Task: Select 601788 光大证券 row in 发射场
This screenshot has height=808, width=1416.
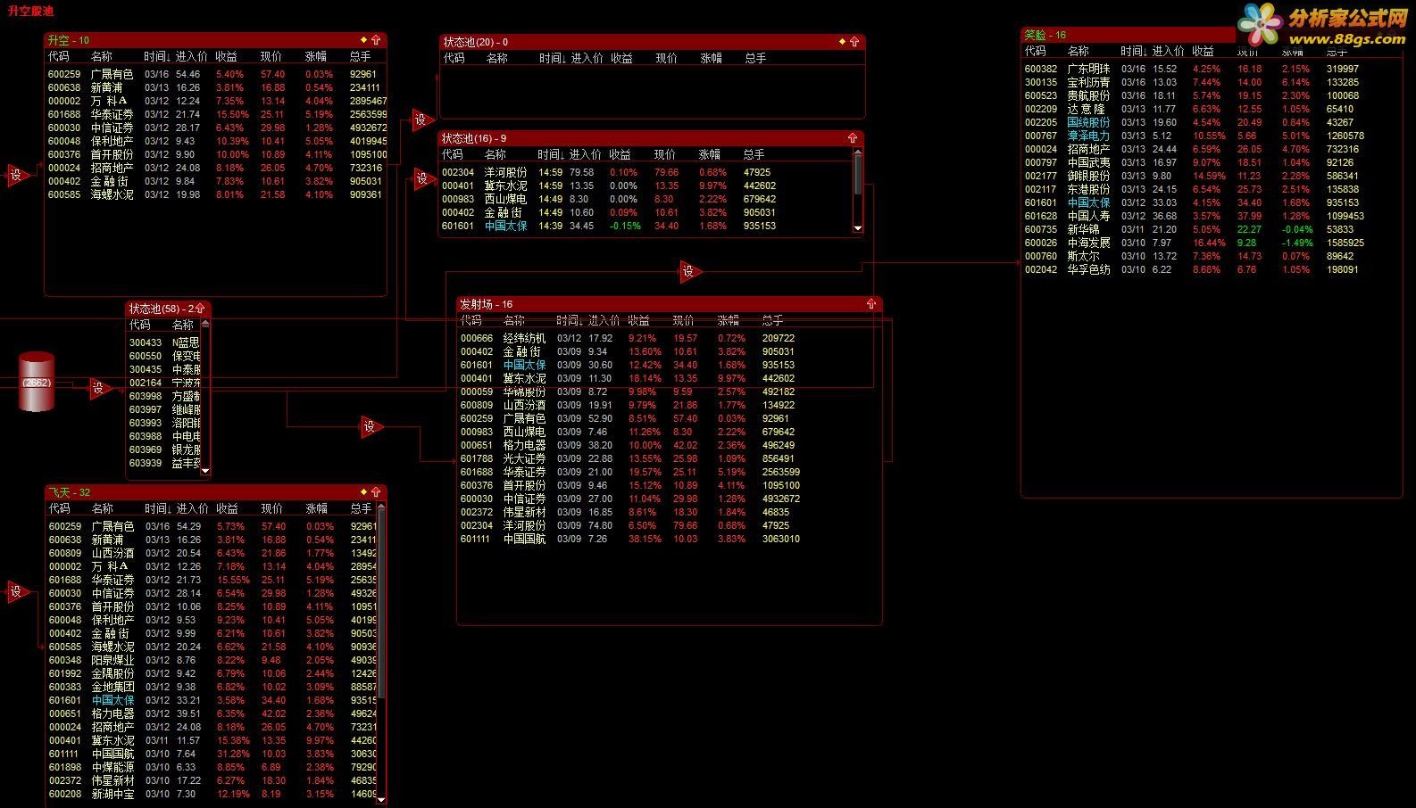Action: (x=670, y=458)
